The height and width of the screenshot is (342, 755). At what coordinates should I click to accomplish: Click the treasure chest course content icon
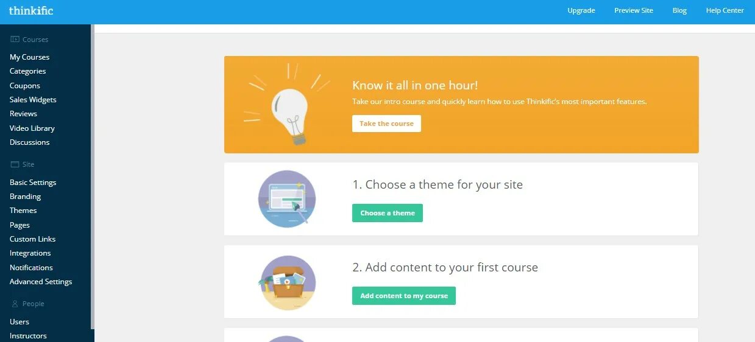point(287,282)
